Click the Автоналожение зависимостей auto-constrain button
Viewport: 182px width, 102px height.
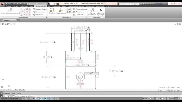(10, 11)
